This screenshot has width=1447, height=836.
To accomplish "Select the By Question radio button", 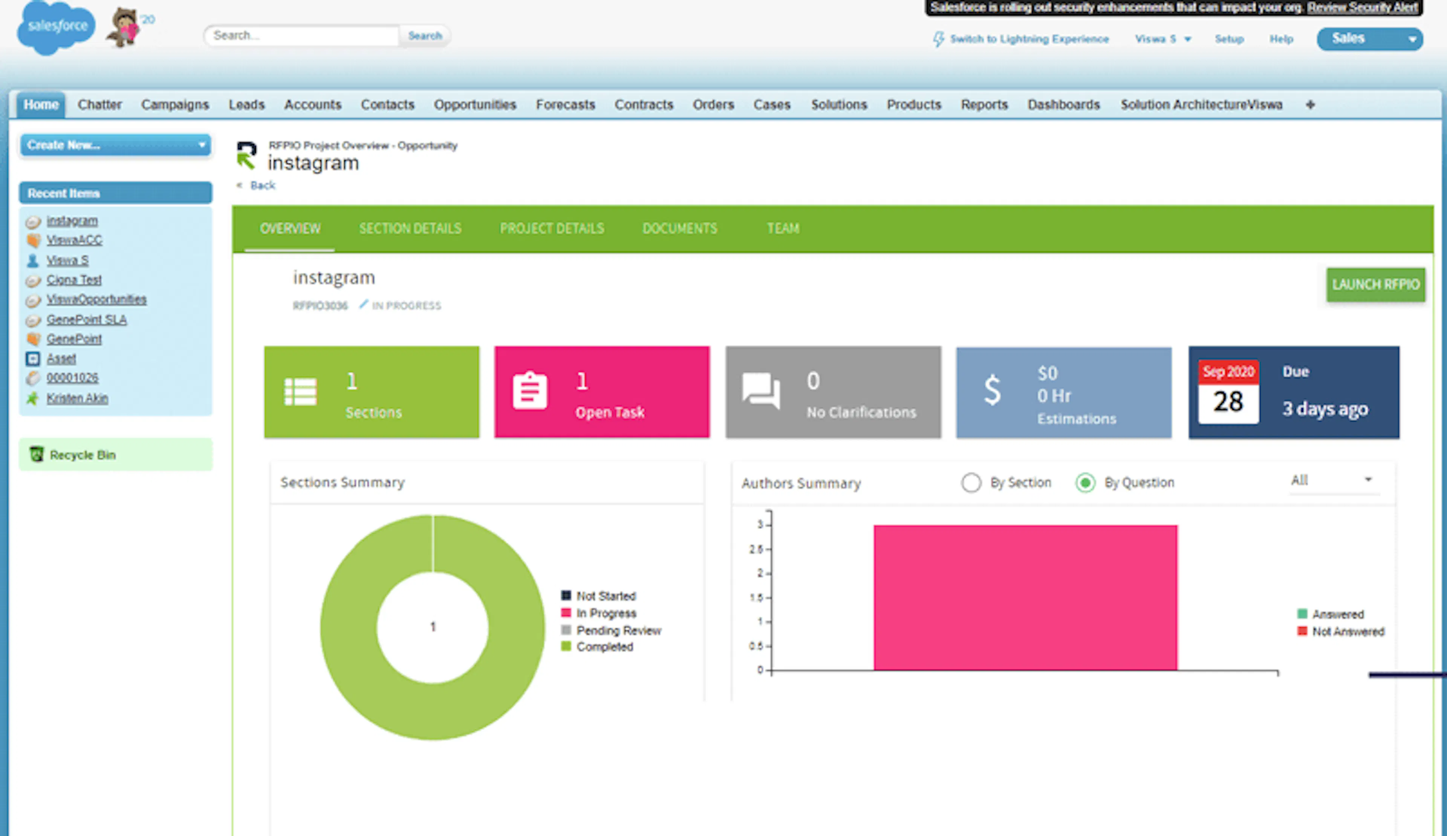I will (1085, 483).
